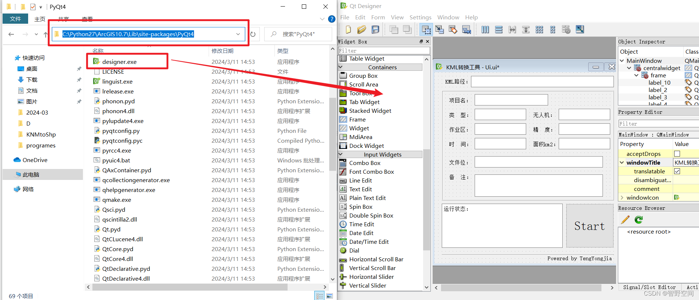Collapse the frame tree node
Image resolution: width=699 pixels, height=300 pixels.
(636, 75)
